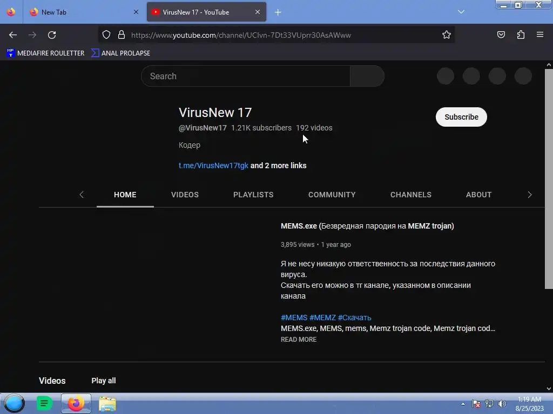Click the Firefox View icon
Viewport: 553px width, 414px height.
coord(11,12)
